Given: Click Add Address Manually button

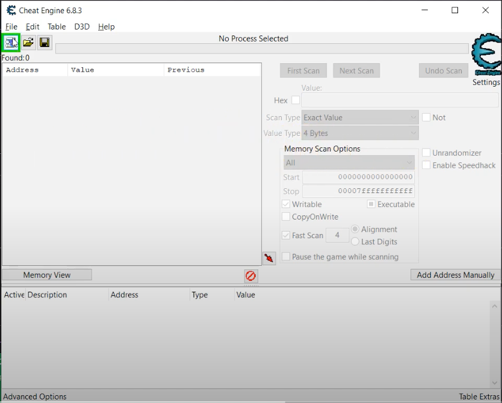Looking at the screenshot, I should (x=455, y=275).
